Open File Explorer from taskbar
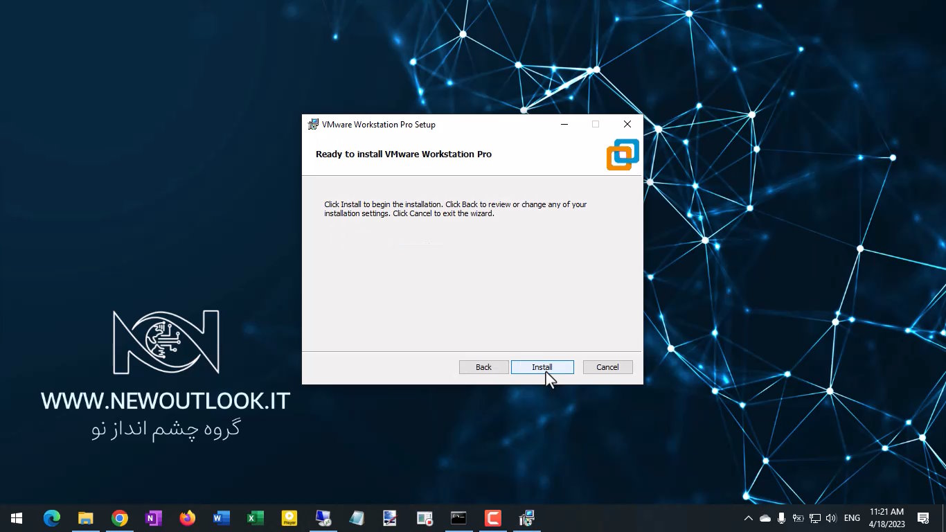 (86, 518)
